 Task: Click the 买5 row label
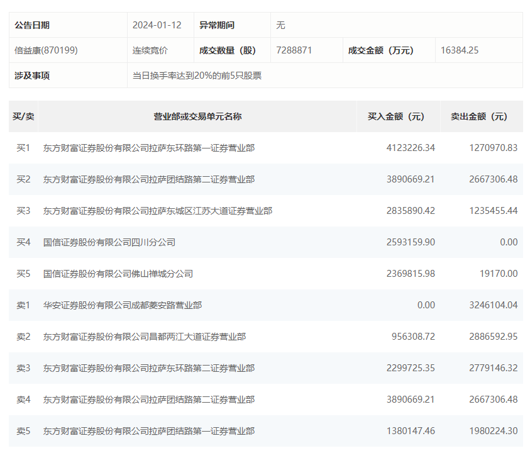click(x=23, y=274)
